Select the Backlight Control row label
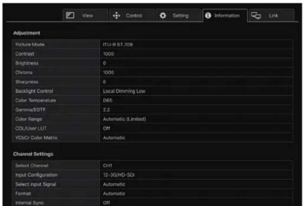The width and height of the screenshot is (303, 206). [x=34, y=91]
